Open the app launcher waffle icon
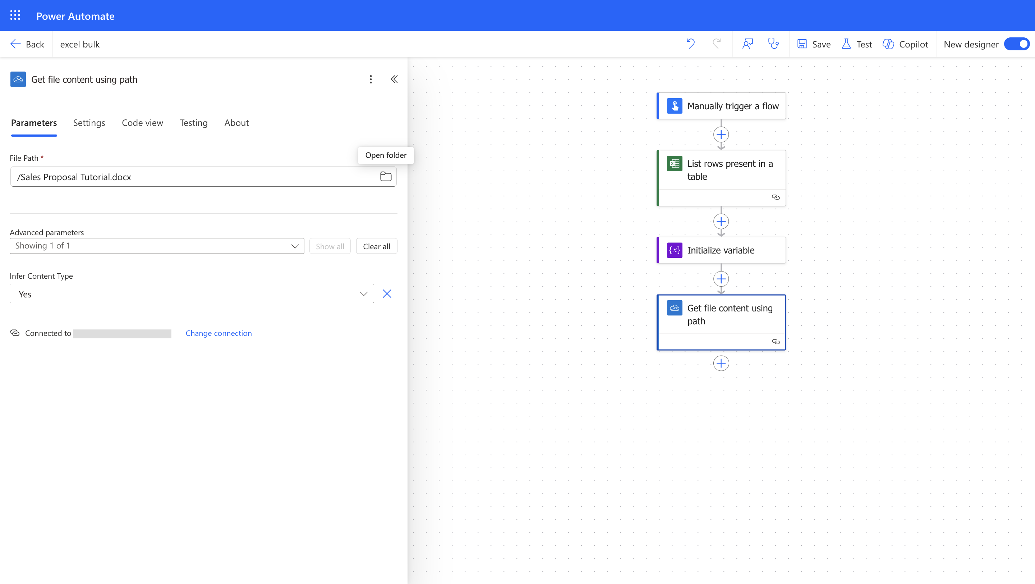Viewport: 1035px width, 584px height. tap(15, 16)
